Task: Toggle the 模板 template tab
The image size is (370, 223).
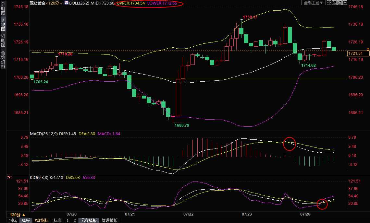Action: click(26, 220)
